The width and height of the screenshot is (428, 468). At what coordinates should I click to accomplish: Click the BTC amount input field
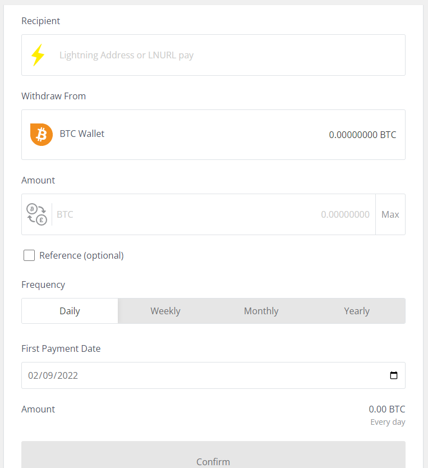coord(213,214)
